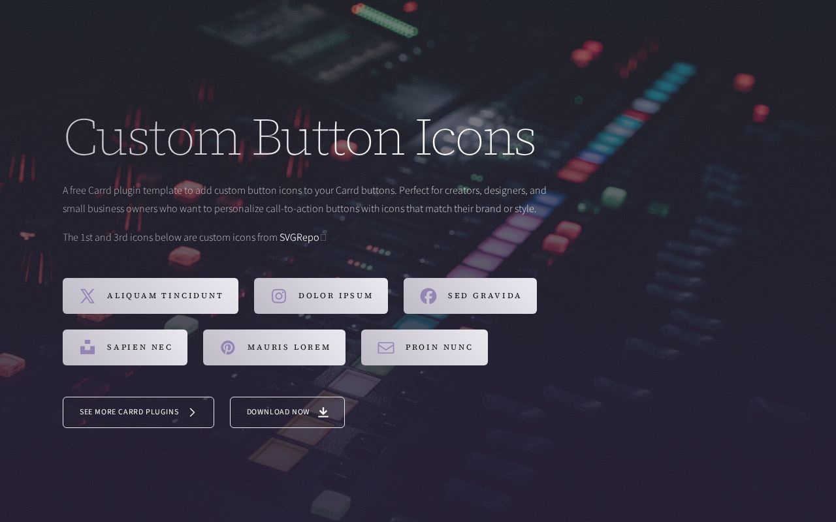This screenshot has height=522, width=836.
Task: Select the Dolor Ipsum button label
Action: [x=336, y=296]
